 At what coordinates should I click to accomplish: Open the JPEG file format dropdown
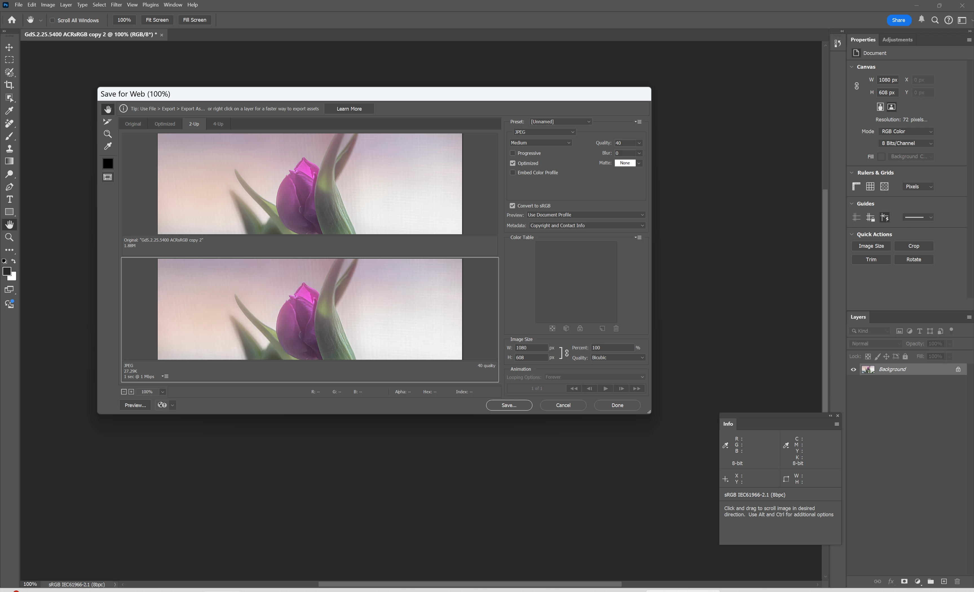(544, 132)
